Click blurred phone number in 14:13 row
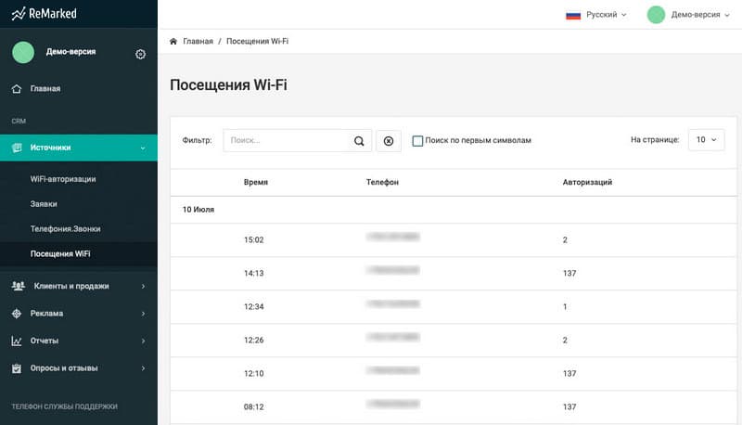 (392, 270)
